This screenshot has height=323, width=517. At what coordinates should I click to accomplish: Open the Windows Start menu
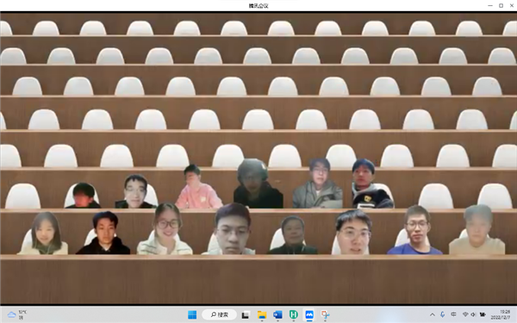click(192, 314)
